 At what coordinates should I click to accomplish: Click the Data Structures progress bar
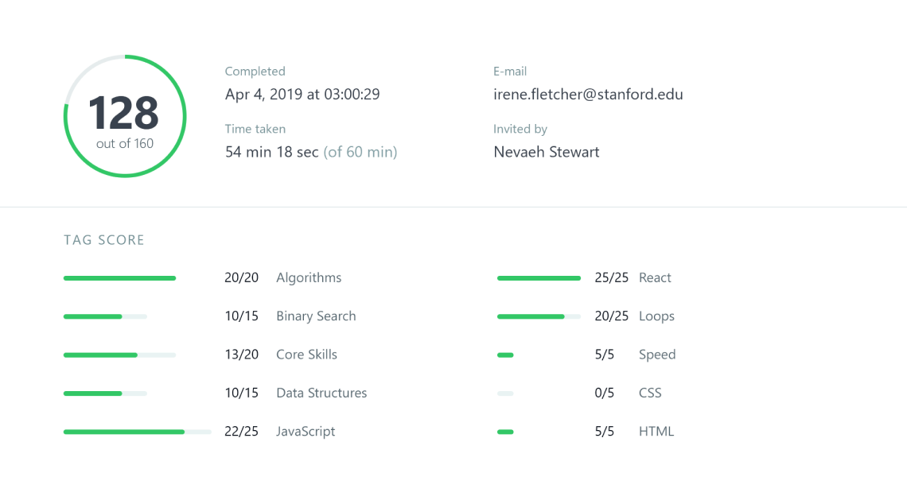[x=105, y=393]
